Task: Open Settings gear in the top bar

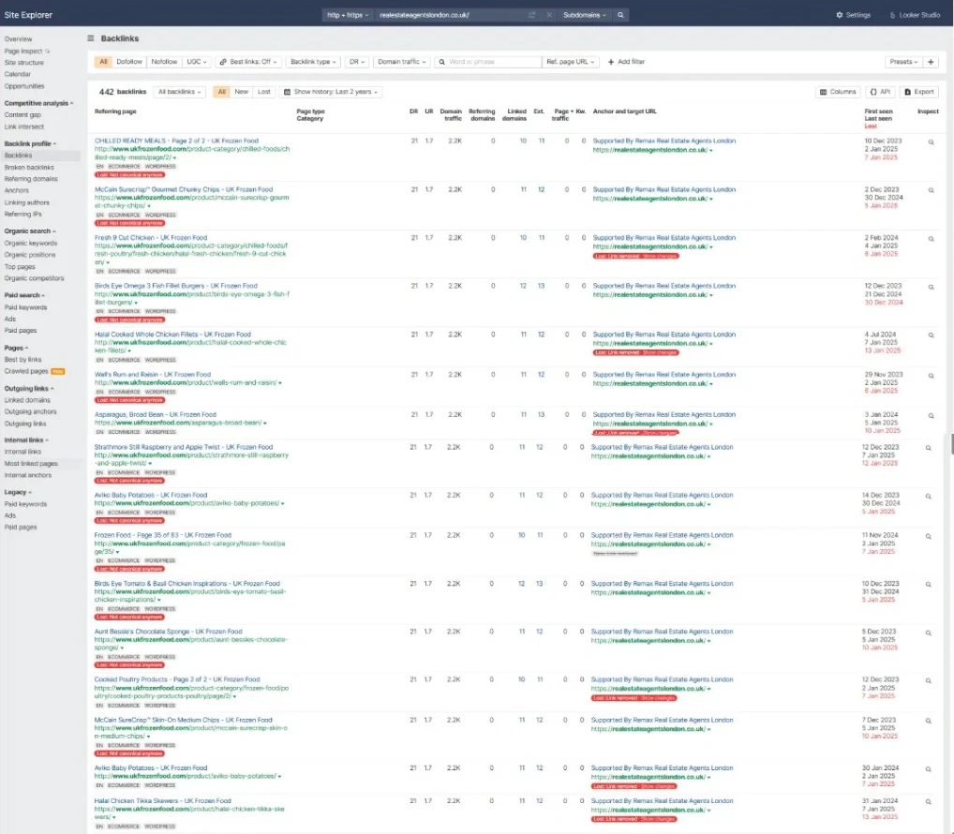Action: coord(853,15)
